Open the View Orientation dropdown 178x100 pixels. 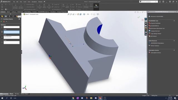click(81, 14)
